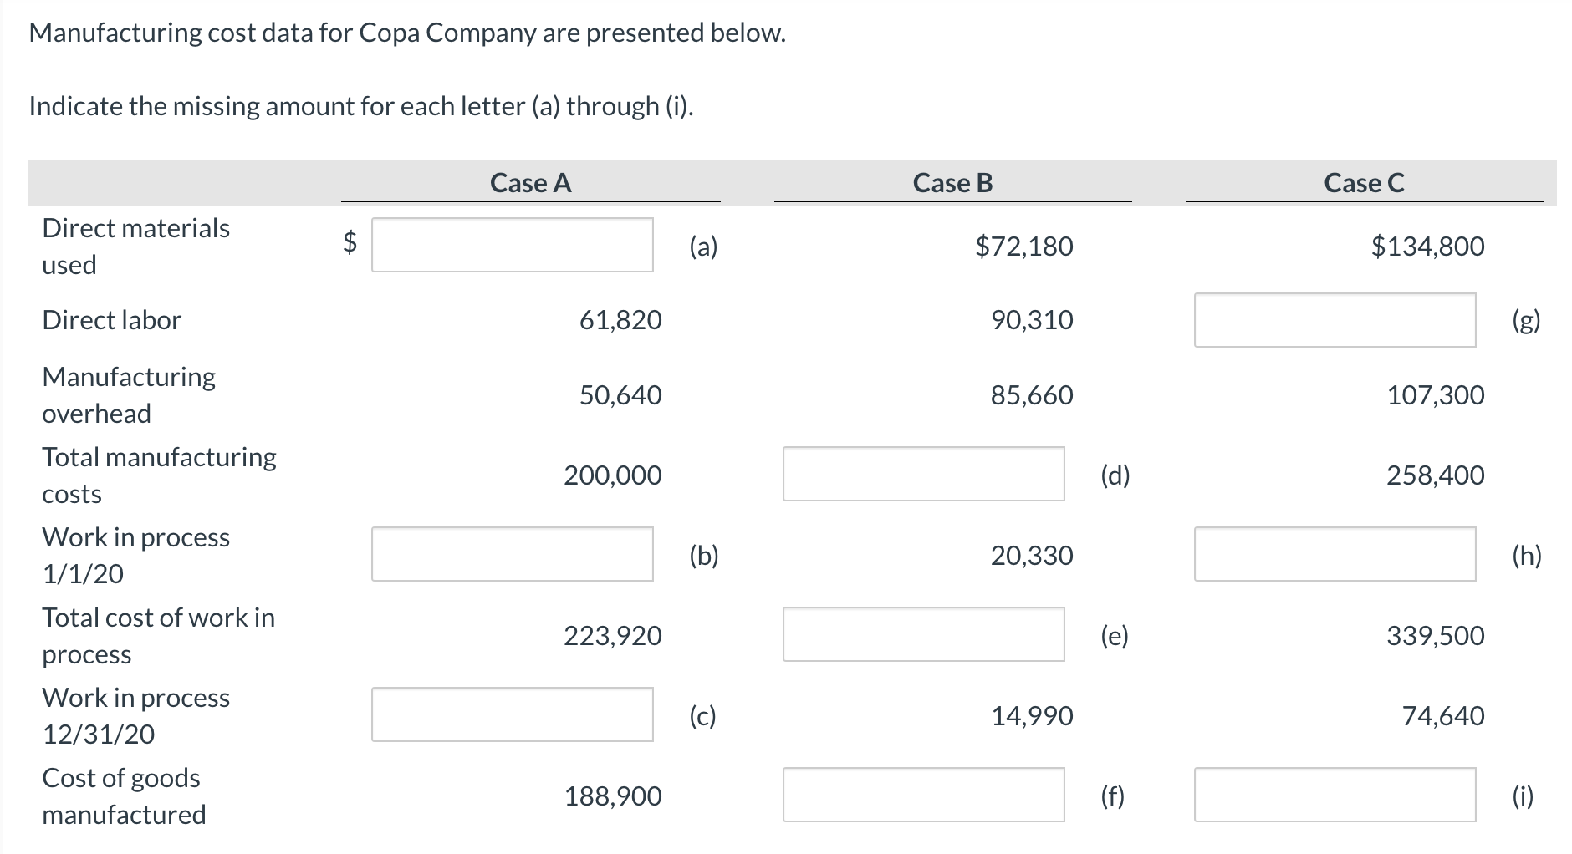Click the Direct materials used input for Case A
This screenshot has height=854, width=1572.
513,245
